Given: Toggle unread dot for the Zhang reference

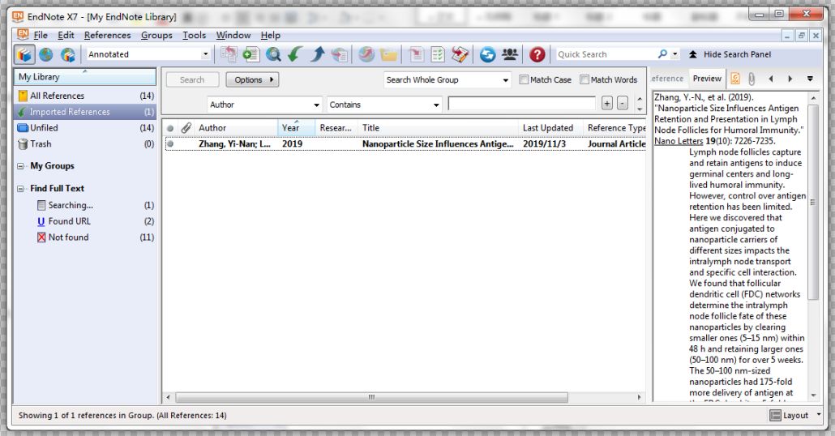Looking at the screenshot, I should tap(170, 143).
